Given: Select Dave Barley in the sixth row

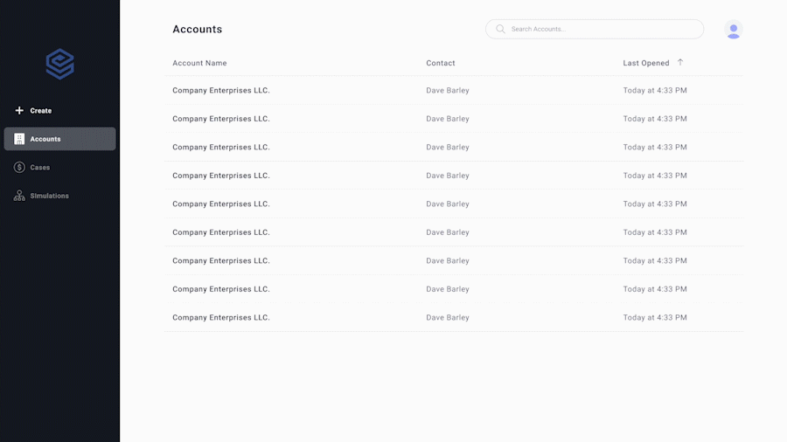Looking at the screenshot, I should [x=448, y=232].
